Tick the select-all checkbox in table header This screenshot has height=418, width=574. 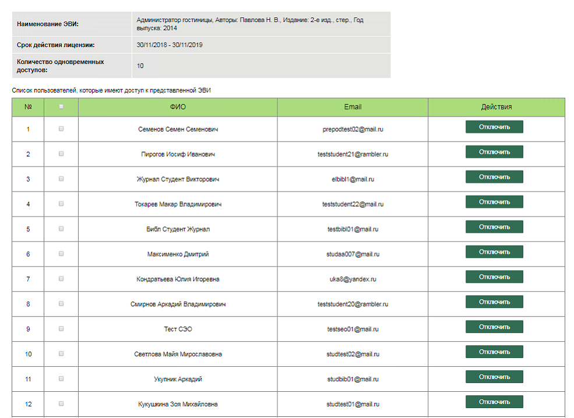tap(61, 107)
